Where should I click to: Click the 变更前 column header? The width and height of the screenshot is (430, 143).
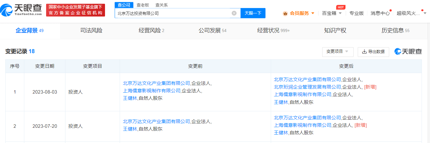(195, 66)
